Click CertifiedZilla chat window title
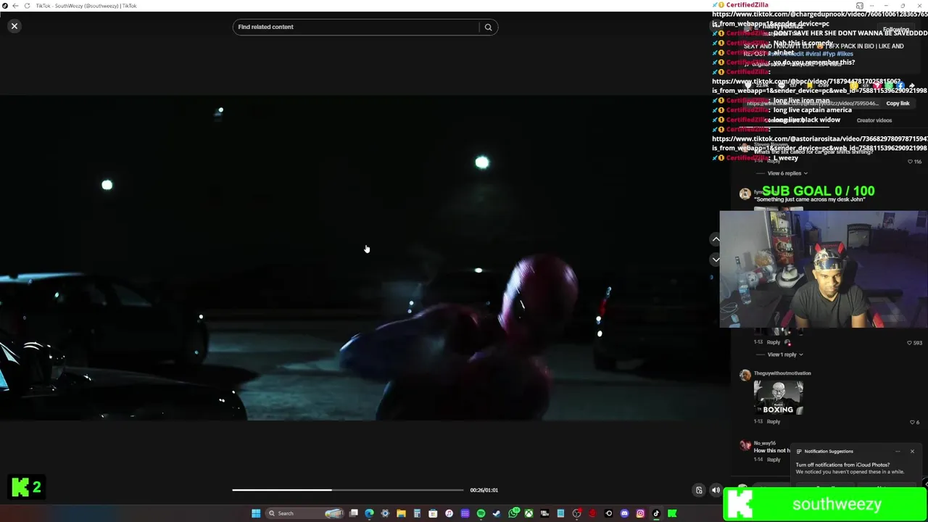928x522 pixels. coord(747,5)
